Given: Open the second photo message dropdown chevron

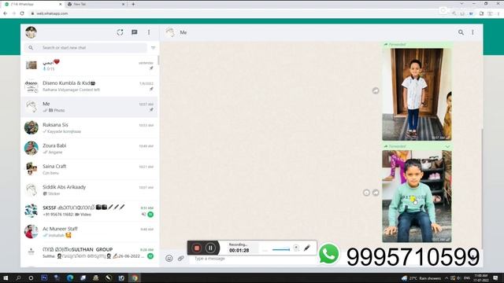Looking at the screenshot, I should point(448,146).
